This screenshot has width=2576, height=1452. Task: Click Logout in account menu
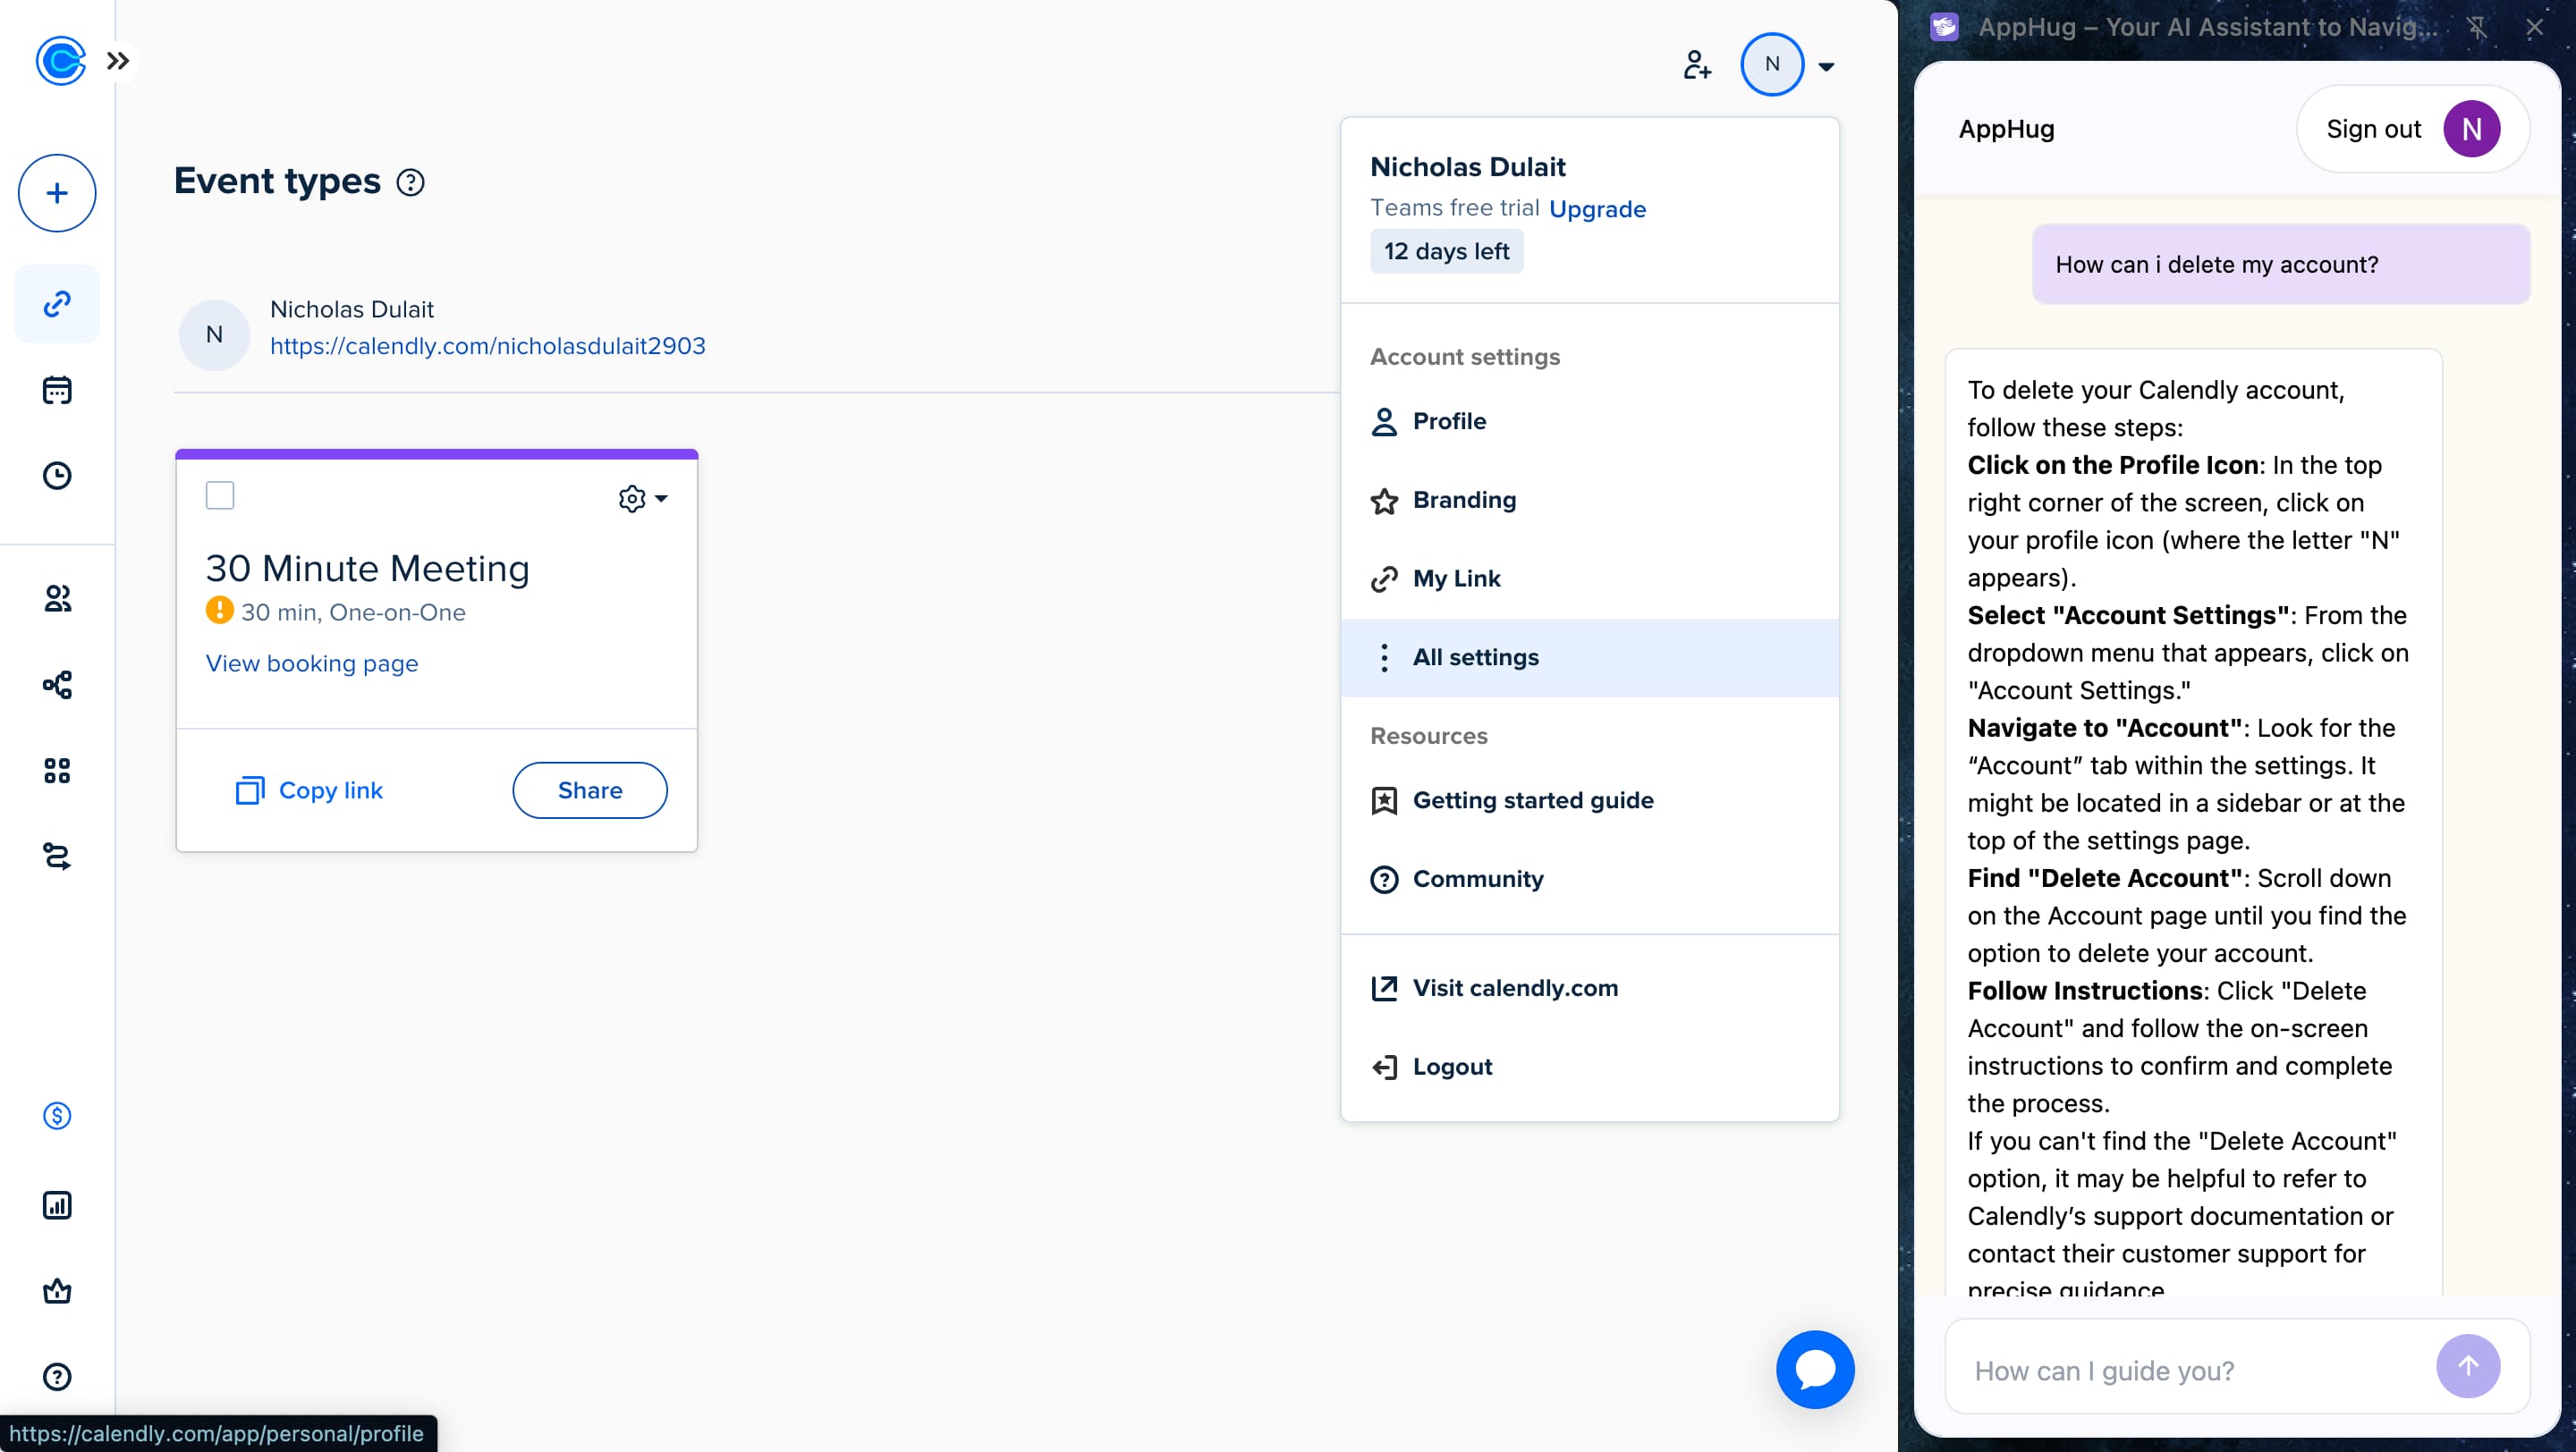click(x=1589, y=1068)
